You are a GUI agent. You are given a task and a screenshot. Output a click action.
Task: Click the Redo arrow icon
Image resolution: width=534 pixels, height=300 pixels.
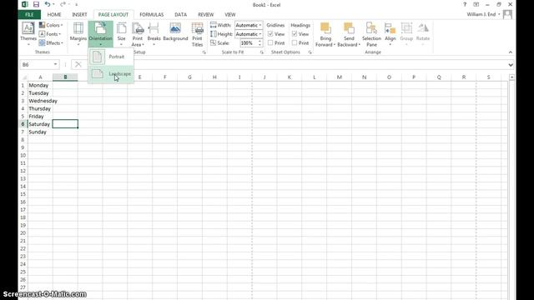[63, 4]
